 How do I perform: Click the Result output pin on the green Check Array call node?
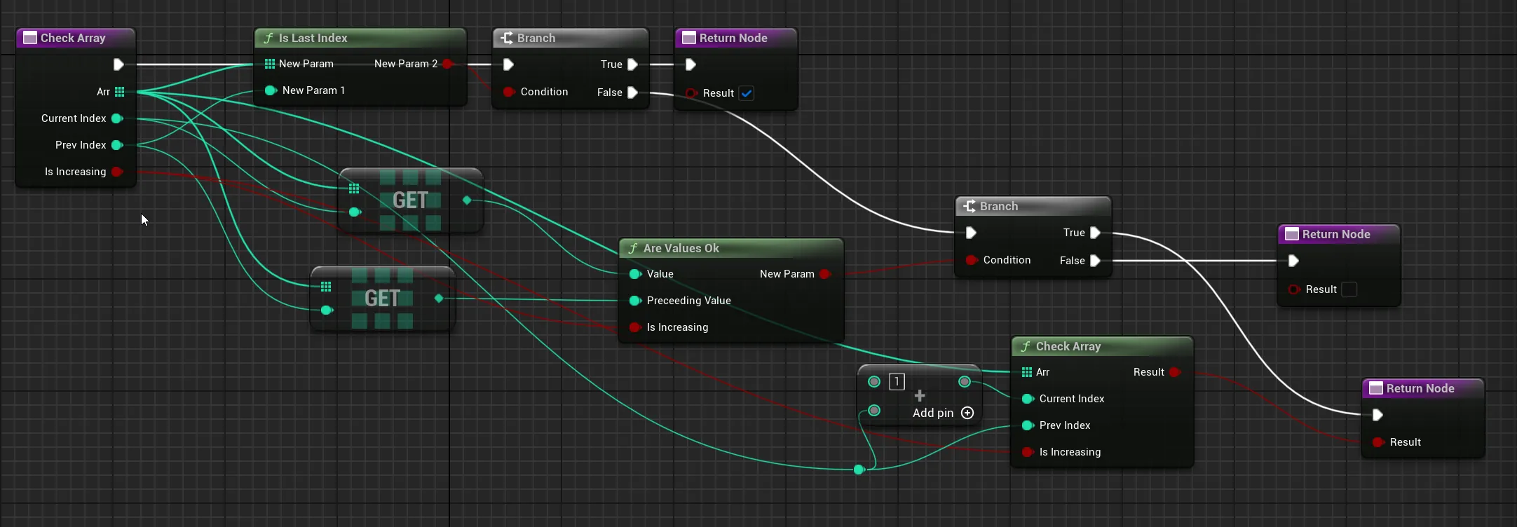1176,372
